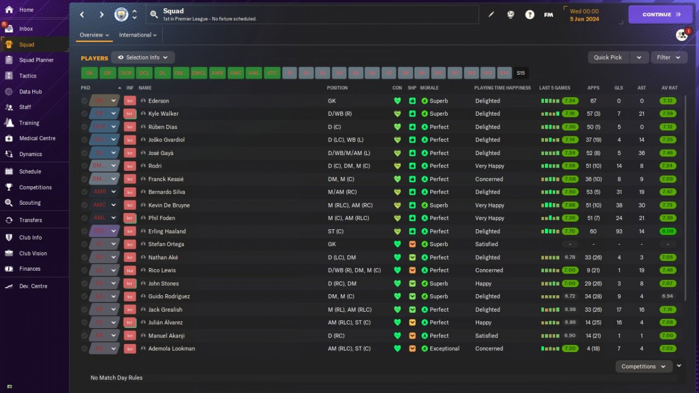Viewport: 699px width, 393px height.
Task: Select the green GK position slot
Action: pos(90,73)
